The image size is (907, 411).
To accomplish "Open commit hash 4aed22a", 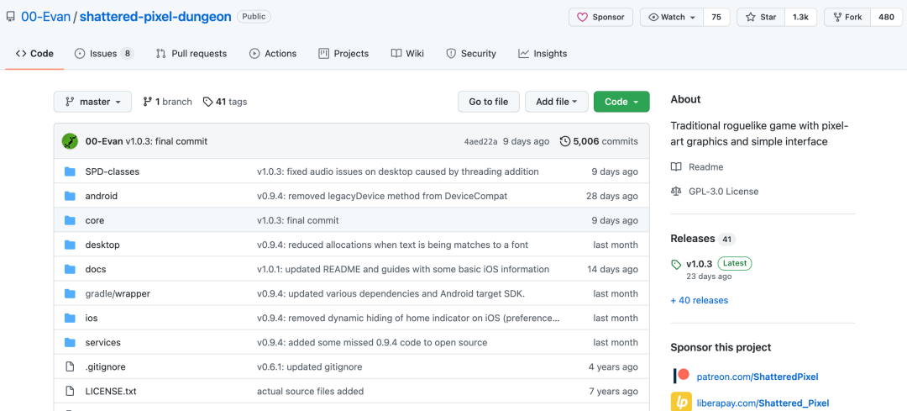I will click(x=480, y=141).
